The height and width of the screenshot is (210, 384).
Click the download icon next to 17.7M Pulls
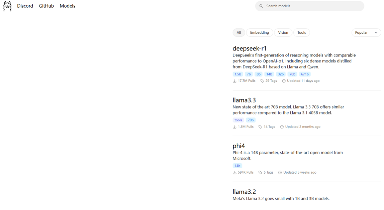[234, 81]
